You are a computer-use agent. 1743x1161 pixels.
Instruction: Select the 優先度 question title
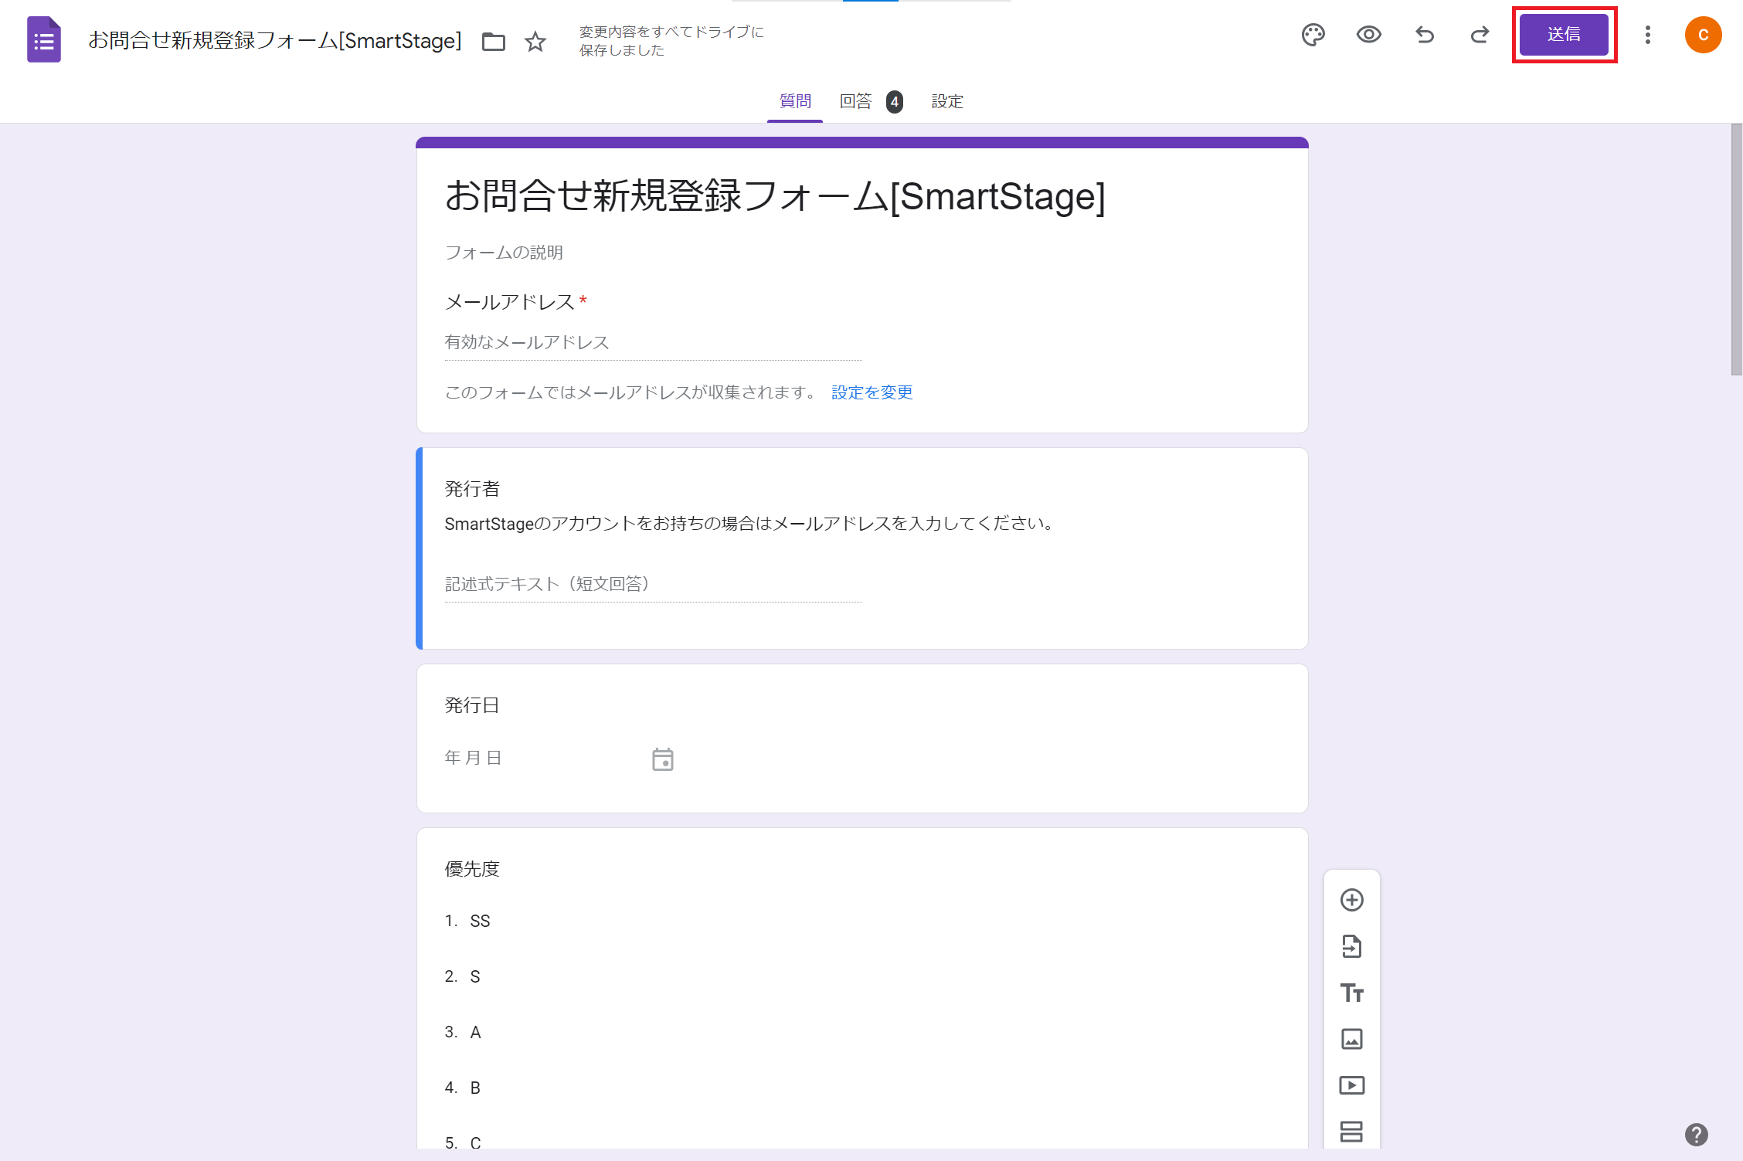pyautogui.click(x=472, y=869)
